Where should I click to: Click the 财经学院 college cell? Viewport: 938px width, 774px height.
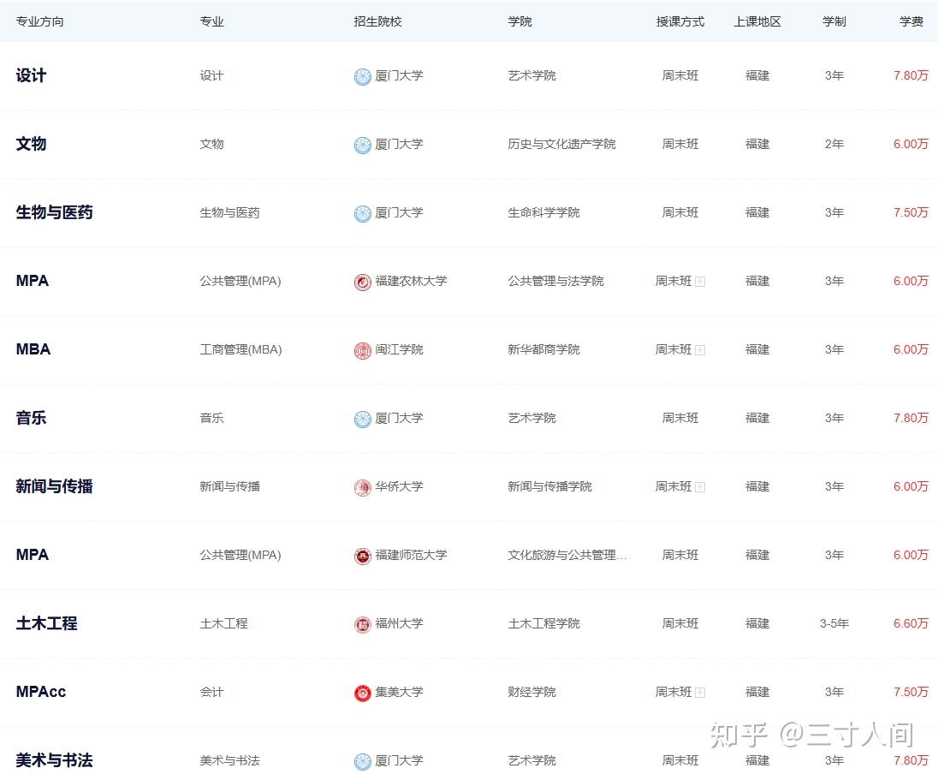click(531, 692)
